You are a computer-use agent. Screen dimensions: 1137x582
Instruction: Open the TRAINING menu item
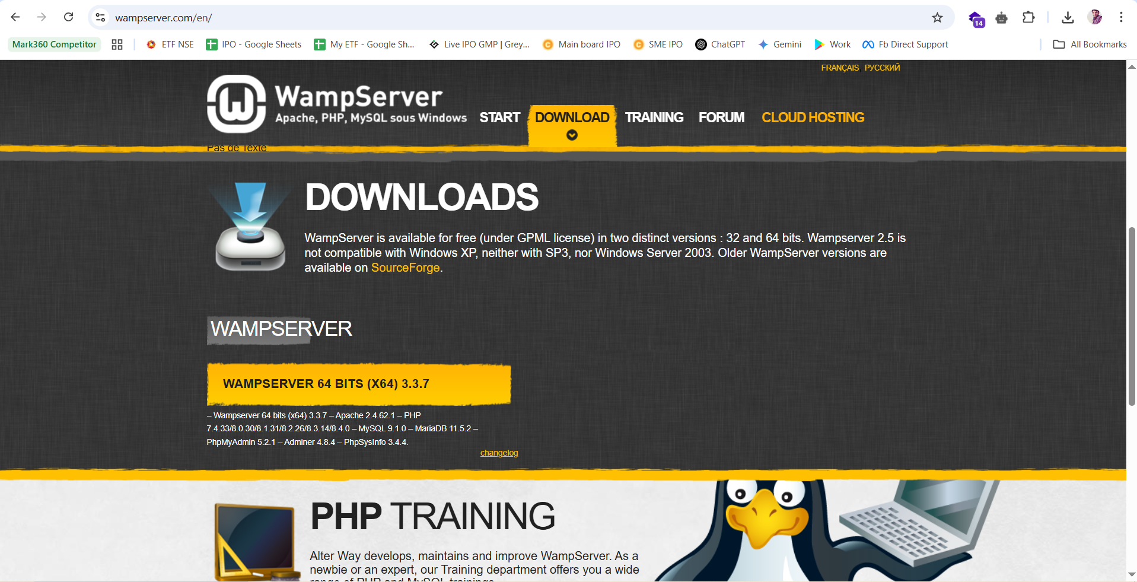[654, 117]
